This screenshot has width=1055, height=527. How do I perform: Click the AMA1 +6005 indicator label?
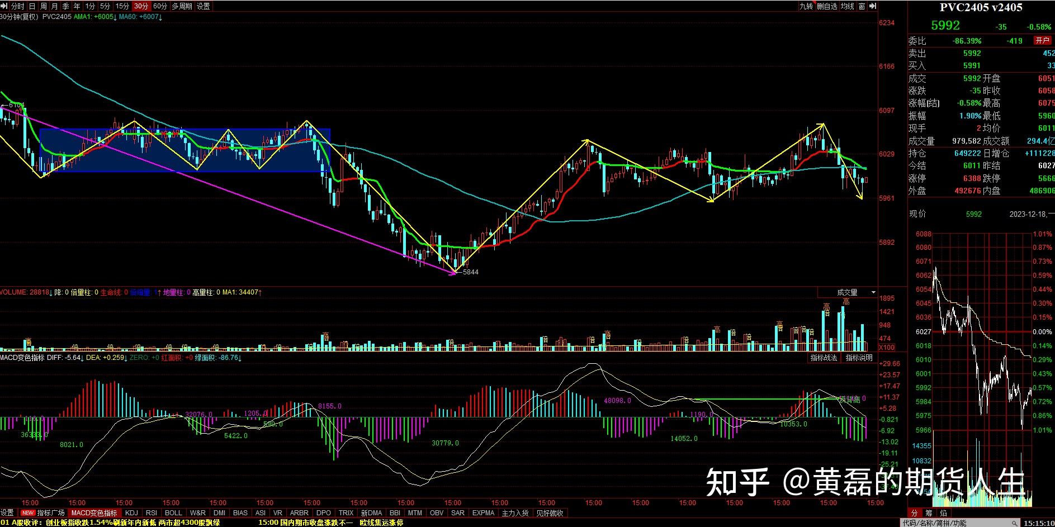click(96, 17)
